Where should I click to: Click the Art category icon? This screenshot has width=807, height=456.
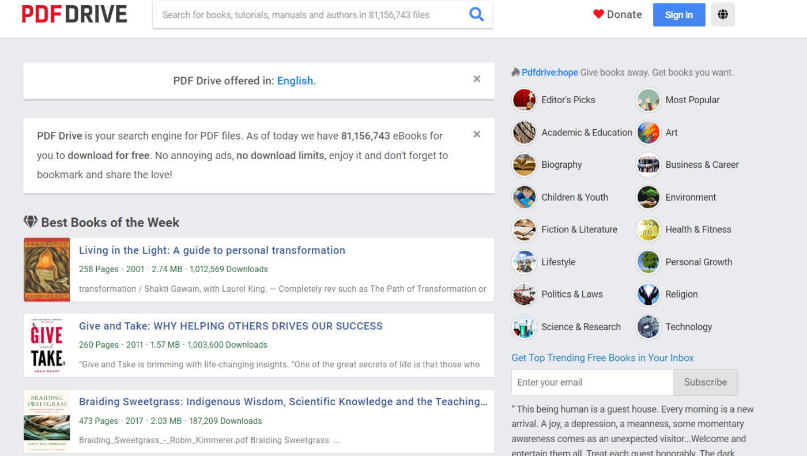(x=648, y=132)
